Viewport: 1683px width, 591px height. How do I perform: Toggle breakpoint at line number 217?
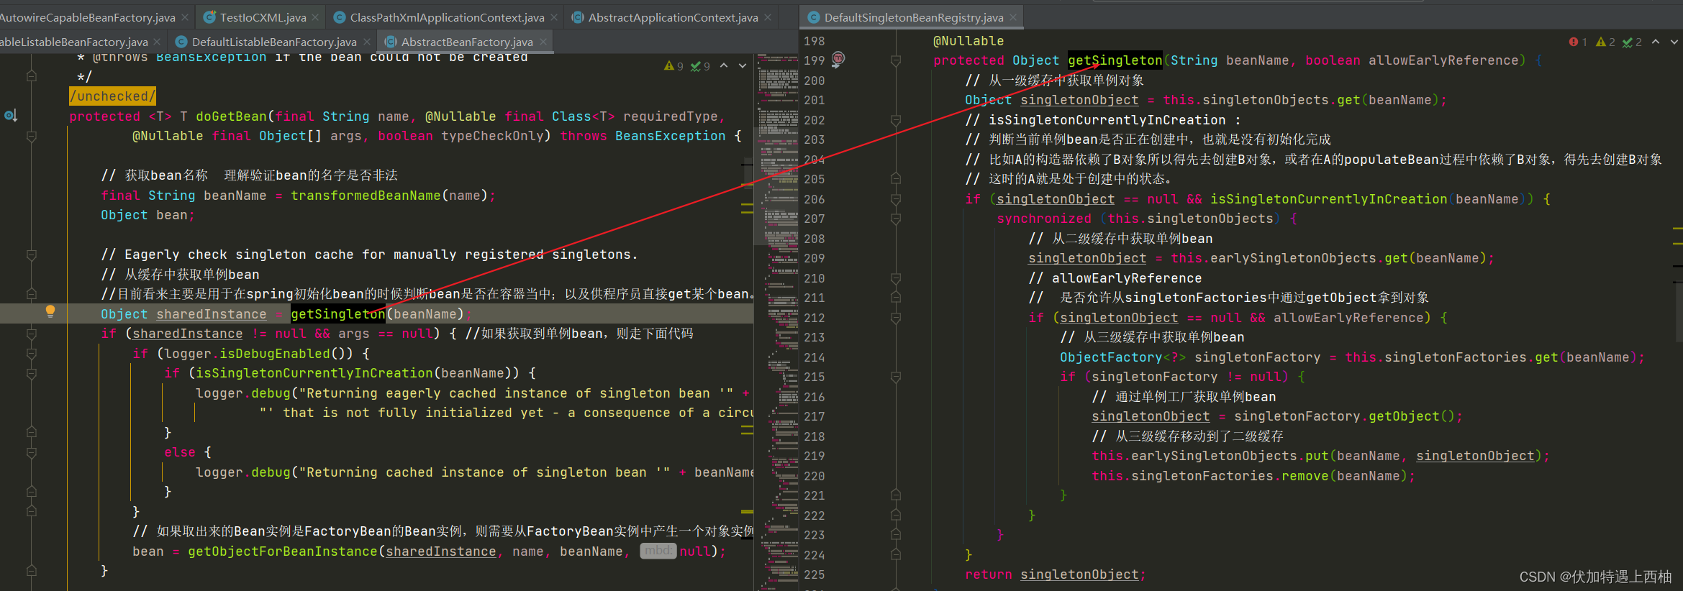point(815,416)
